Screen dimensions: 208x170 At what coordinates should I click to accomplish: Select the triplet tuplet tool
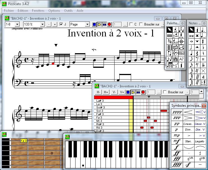click(175, 65)
